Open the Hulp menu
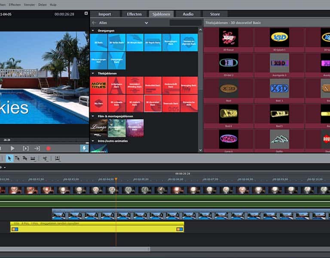The width and height of the screenshot is (330, 258). (x=53, y=5)
